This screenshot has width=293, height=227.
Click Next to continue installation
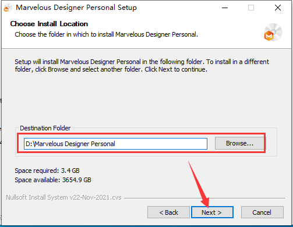212,212
